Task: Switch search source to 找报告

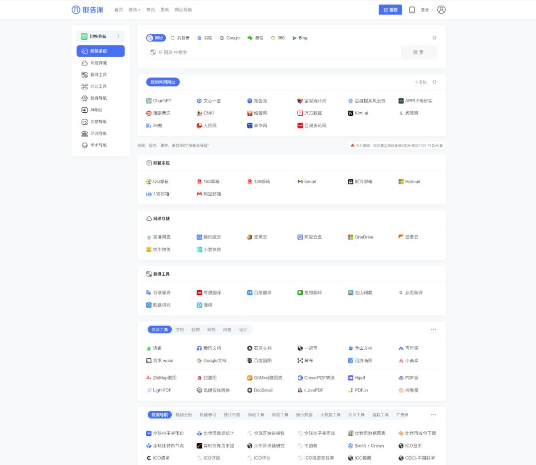Action: point(180,38)
